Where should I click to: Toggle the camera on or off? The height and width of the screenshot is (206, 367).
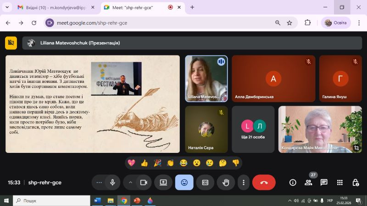[x=143, y=182]
